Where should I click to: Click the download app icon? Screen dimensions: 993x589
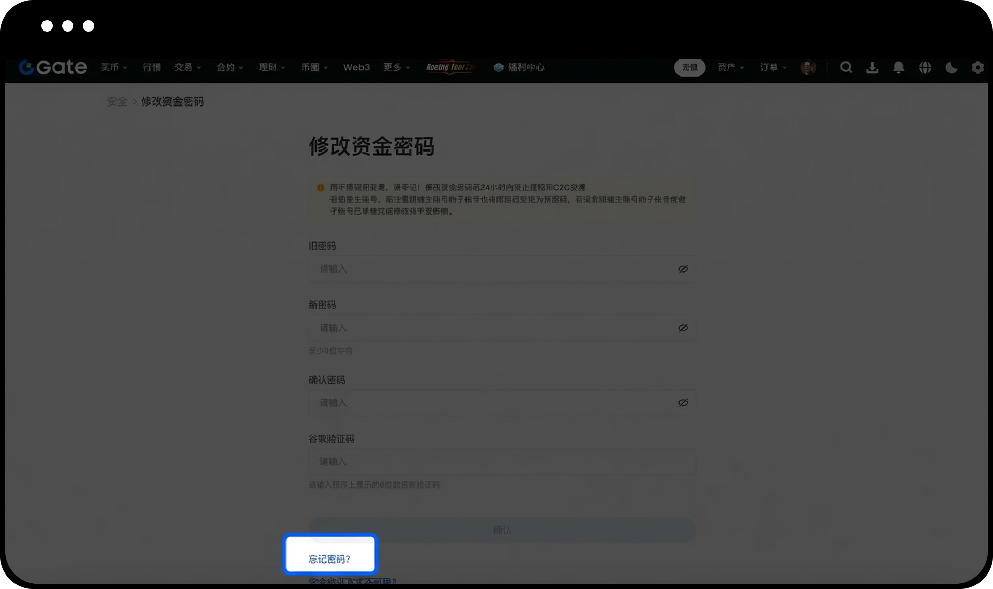click(872, 67)
